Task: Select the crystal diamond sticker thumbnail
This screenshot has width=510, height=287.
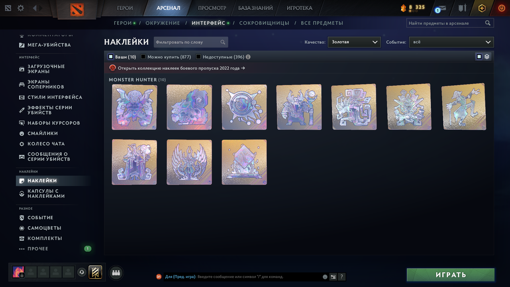Action: 244,162
